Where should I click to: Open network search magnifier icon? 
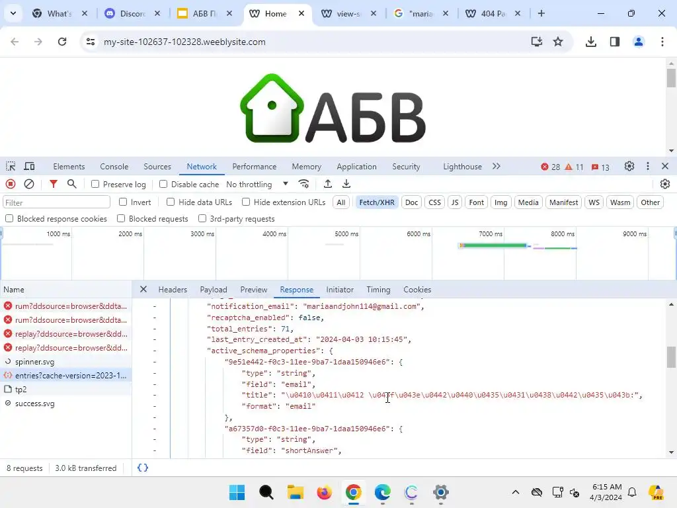[71, 185]
